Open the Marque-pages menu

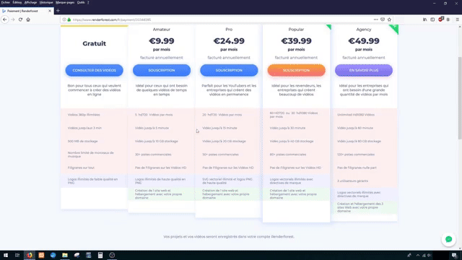click(65, 2)
